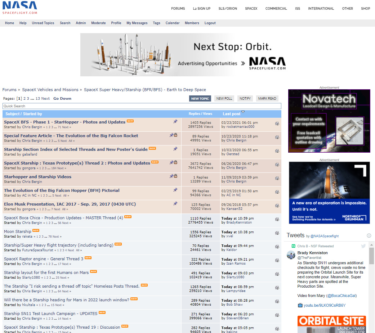Open last post icon for SN11 Test Launch Campaign
Viewport: 375px width, 333px height.
(x=277, y=315)
